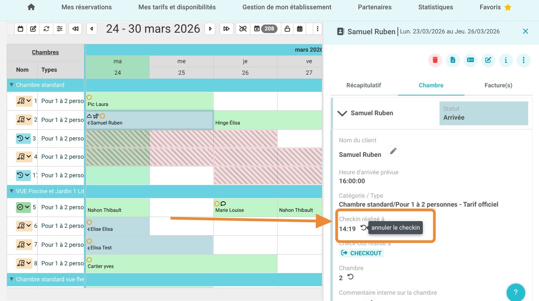
Task: Delete reservation with red trash icon
Action: [x=435, y=60]
